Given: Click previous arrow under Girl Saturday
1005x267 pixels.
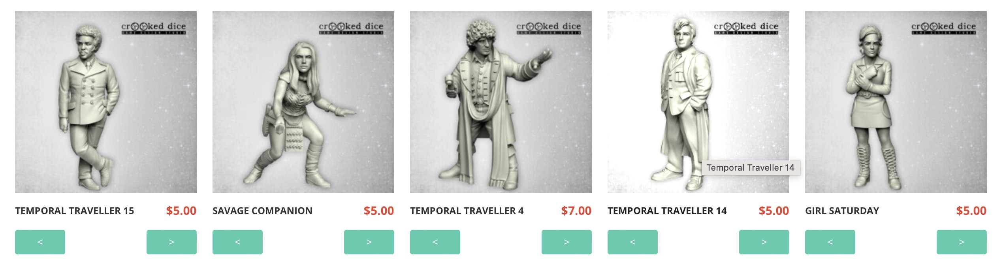Looking at the screenshot, I should [x=830, y=242].
